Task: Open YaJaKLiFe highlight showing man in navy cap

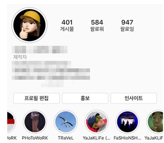Action: (96, 122)
